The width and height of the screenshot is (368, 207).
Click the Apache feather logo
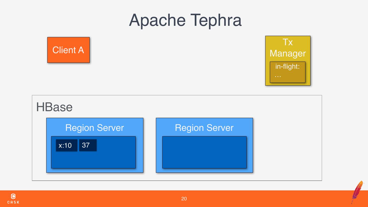point(357,192)
